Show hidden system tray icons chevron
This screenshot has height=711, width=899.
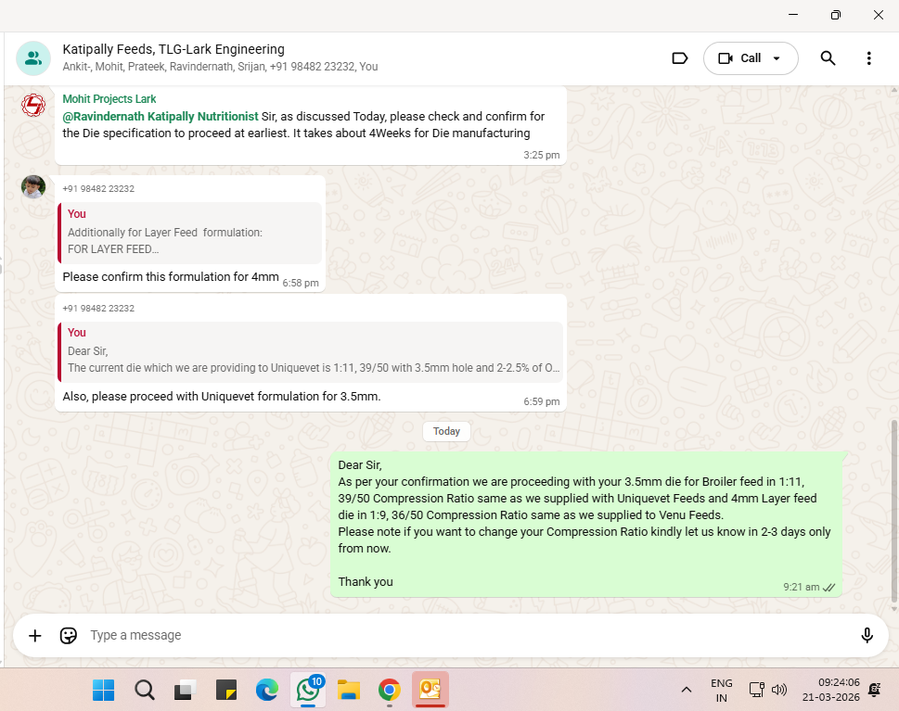(x=687, y=690)
